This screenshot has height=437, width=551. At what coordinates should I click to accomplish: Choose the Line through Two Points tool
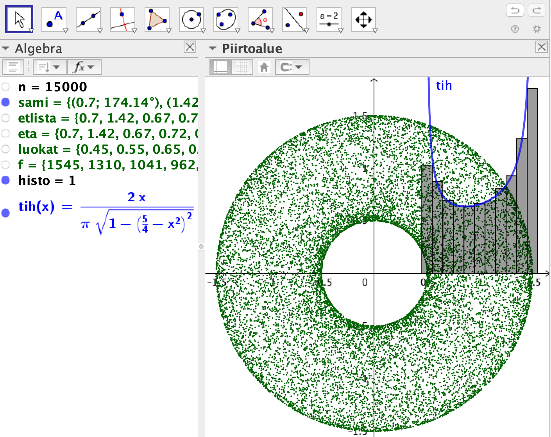point(88,19)
